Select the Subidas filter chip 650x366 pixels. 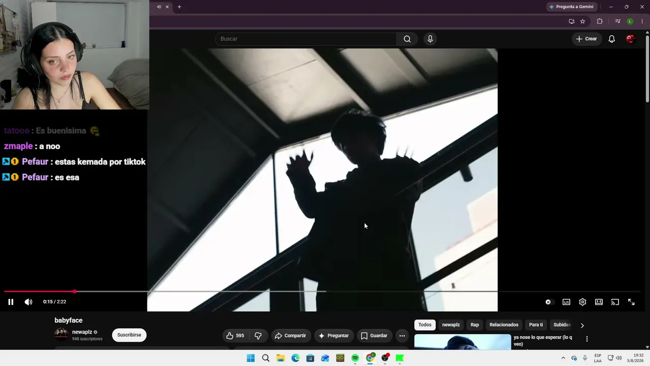point(562,325)
